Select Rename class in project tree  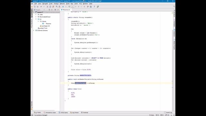(x=49, y=24)
